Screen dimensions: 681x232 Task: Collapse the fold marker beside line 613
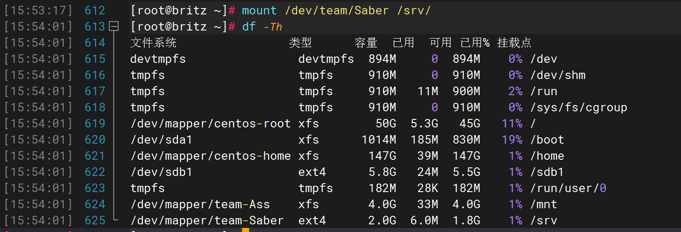(x=114, y=26)
